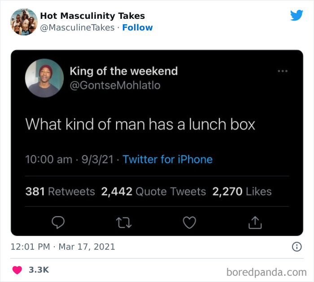View the 381 Retweets list
314x282 pixels.
click(60, 191)
